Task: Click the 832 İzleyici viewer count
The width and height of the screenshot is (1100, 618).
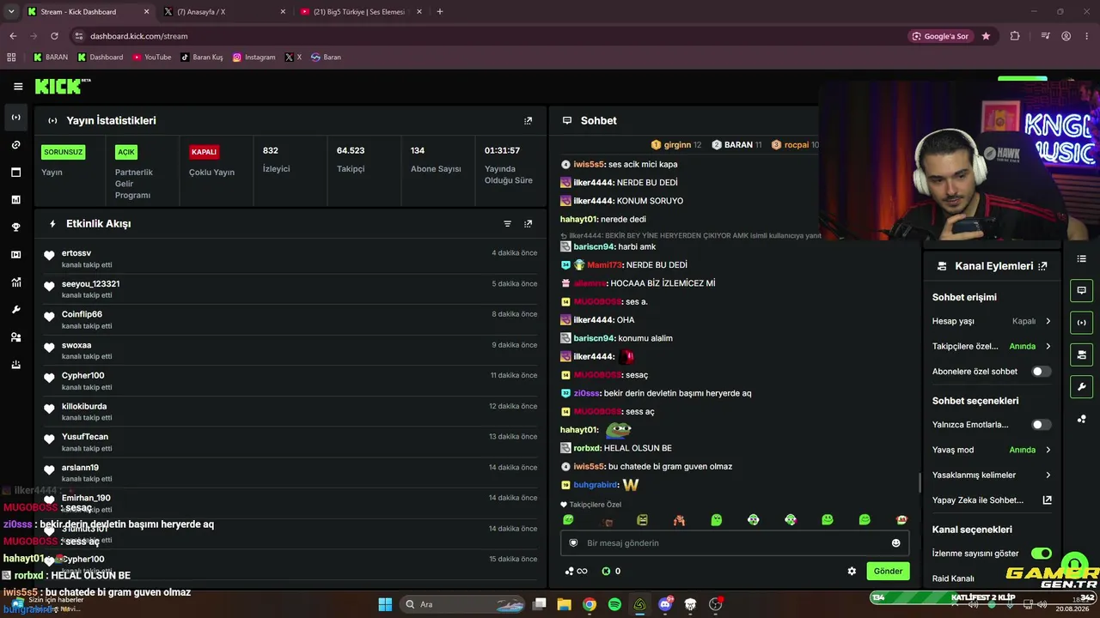Action: 277,160
